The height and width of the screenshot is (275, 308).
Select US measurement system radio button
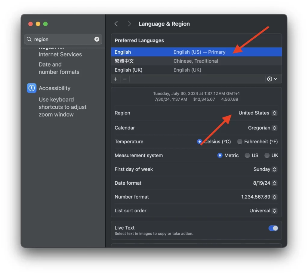pyautogui.click(x=247, y=155)
